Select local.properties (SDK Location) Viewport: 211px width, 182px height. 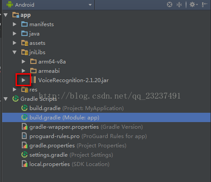tap(65, 164)
